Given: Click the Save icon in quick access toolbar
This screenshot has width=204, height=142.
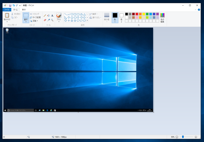Looking at the screenshot, I should click(10, 5).
